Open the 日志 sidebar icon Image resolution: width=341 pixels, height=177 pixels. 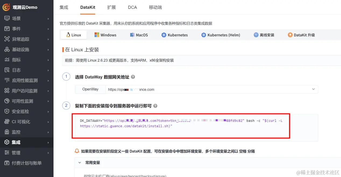click(x=7, y=70)
